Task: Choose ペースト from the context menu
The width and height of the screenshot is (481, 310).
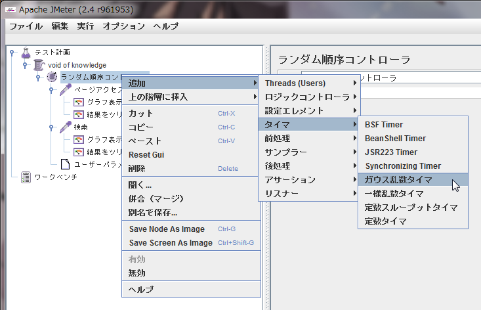Action: (190, 141)
